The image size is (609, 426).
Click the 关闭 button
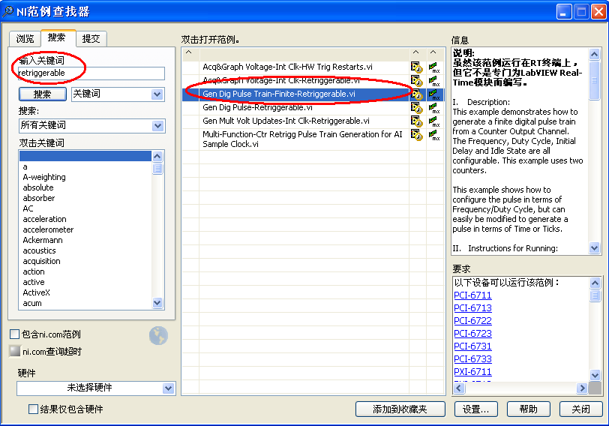pos(580,409)
